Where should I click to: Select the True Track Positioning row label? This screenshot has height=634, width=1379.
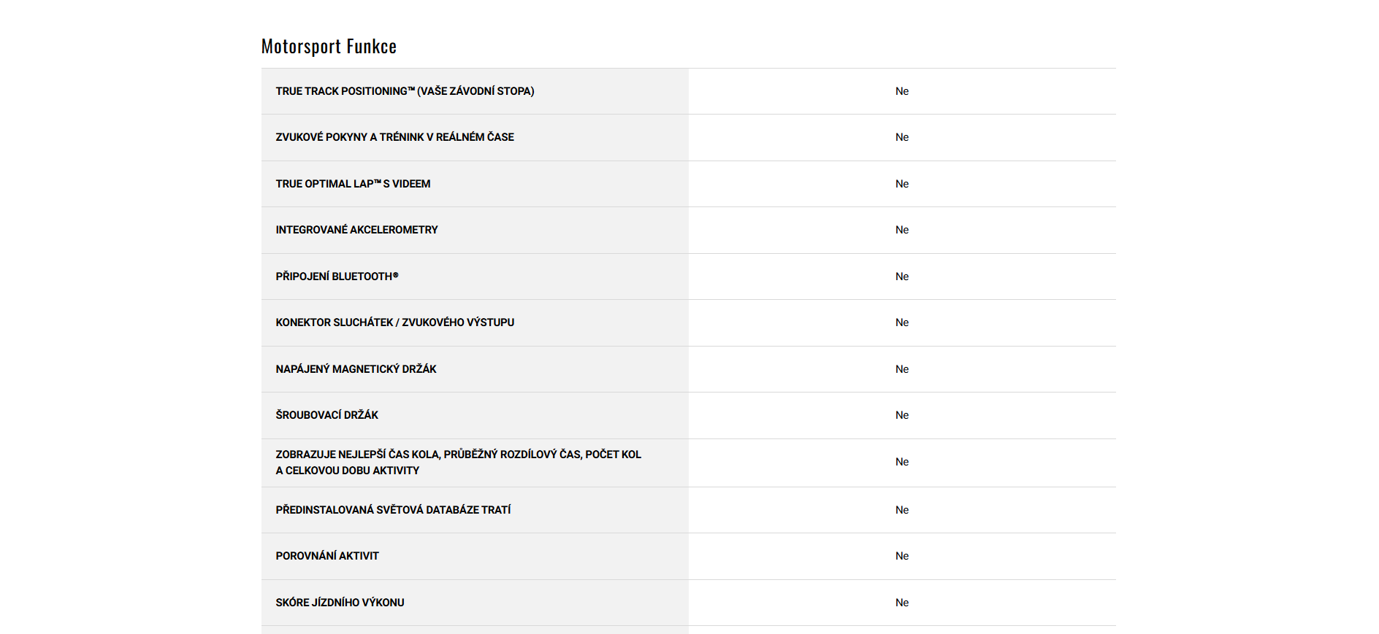(x=405, y=91)
